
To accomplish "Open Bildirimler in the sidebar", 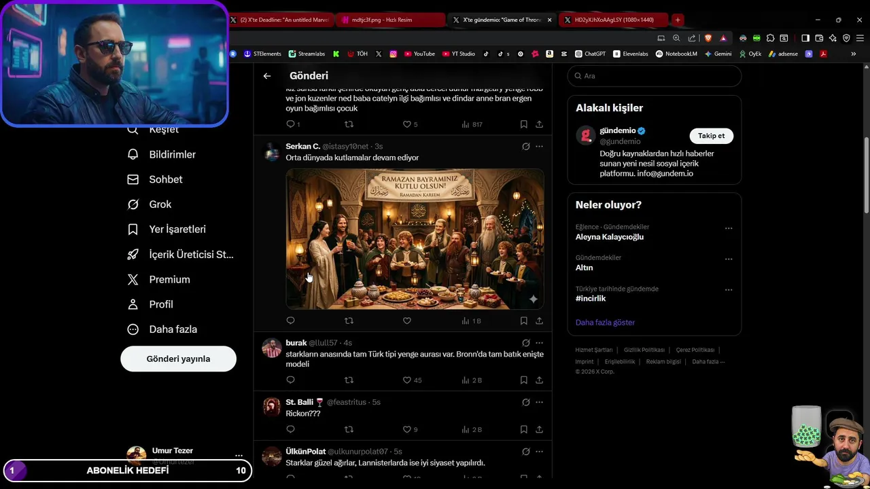I will coord(162,154).
